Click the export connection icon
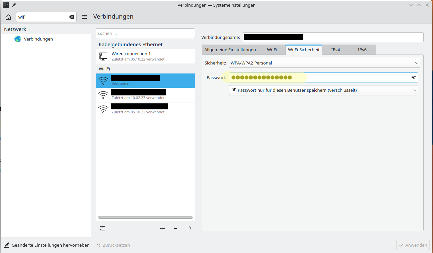Screen dimensions: 433x253 coord(188,228)
